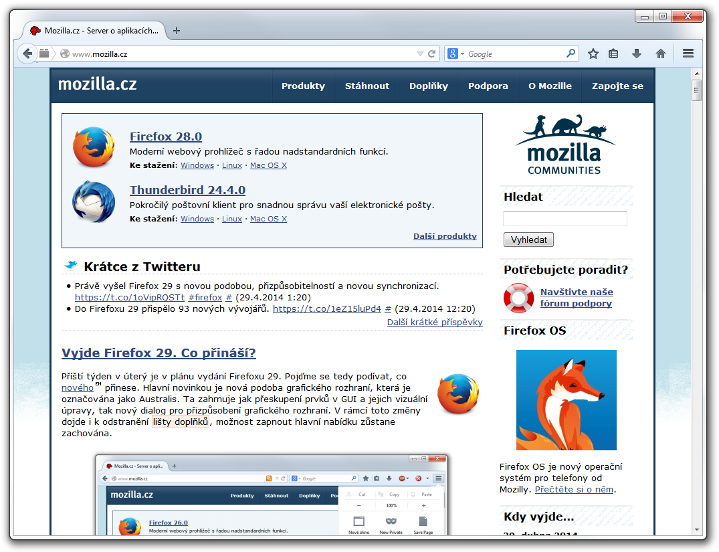
Task: Click the Firefox 29 screenshot thumbnail
Action: [272, 494]
